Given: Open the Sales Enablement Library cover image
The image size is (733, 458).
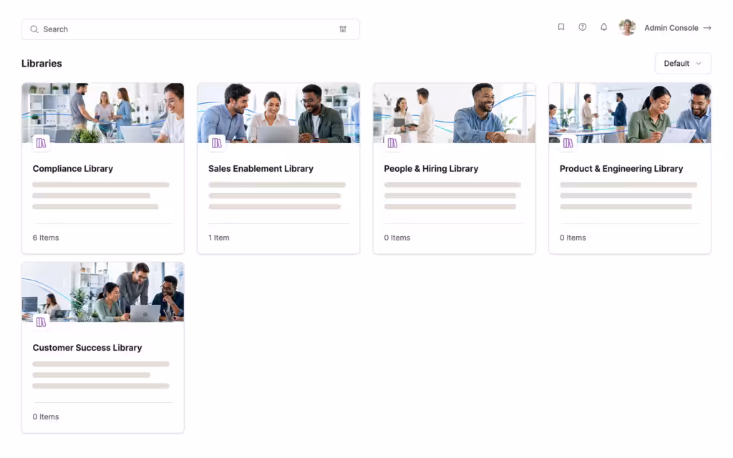Looking at the screenshot, I should [x=278, y=113].
